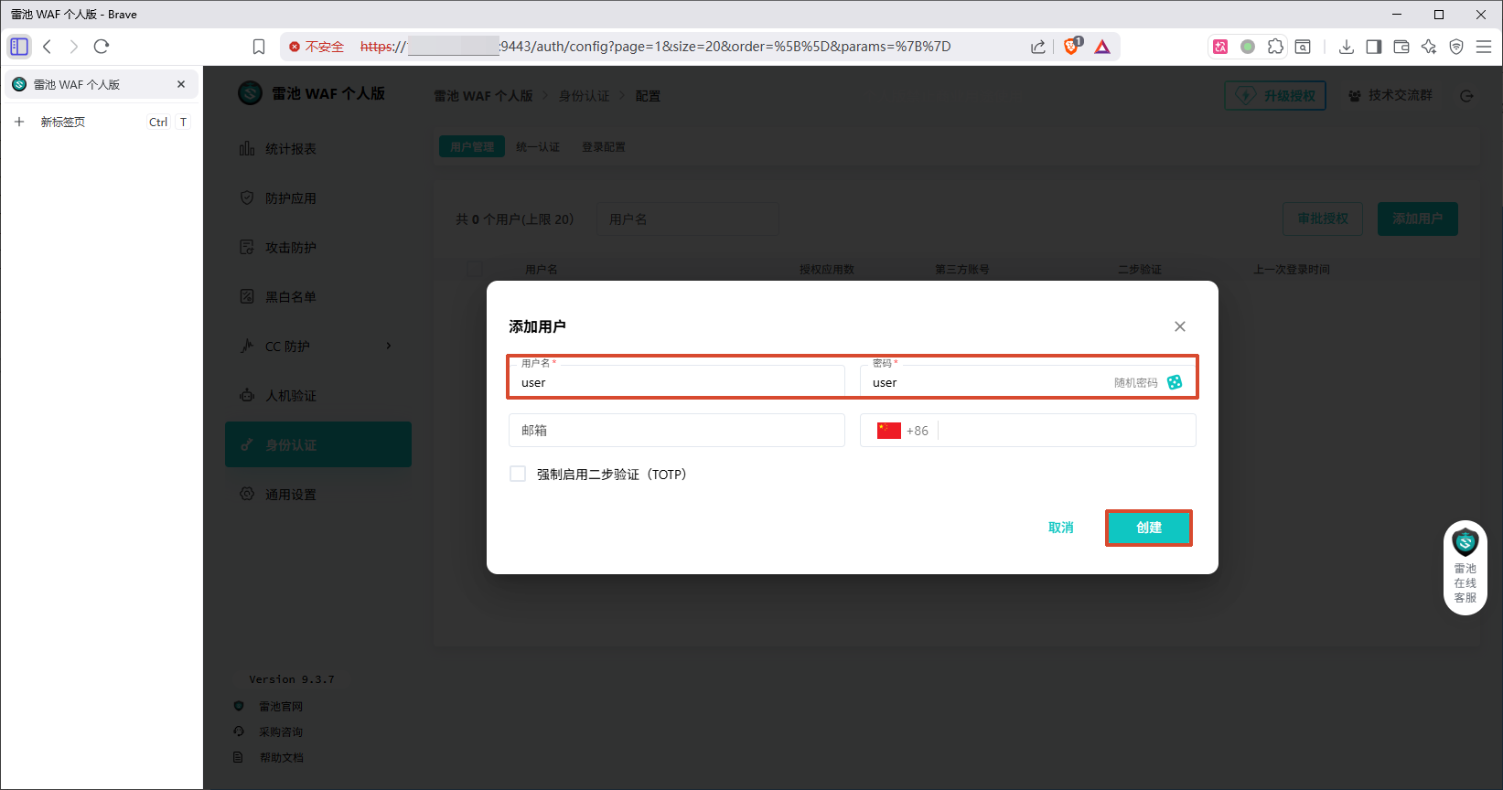Click 添加用户 button behind dialog
This screenshot has width=1503, height=790.
(x=1418, y=219)
